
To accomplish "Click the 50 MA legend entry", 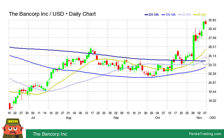I will (185, 15).
